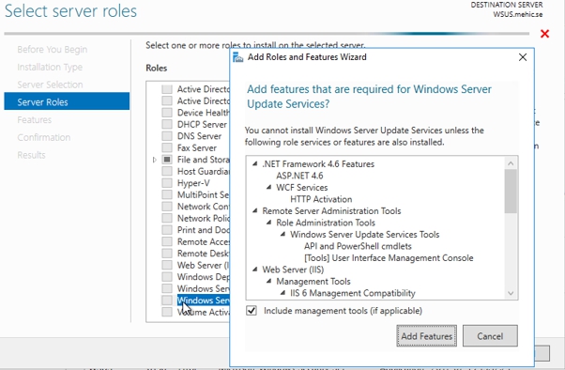Viewport: 565px width, 370px height.
Task: Collapse the WCF Services node
Action: pyautogui.click(x=268, y=187)
